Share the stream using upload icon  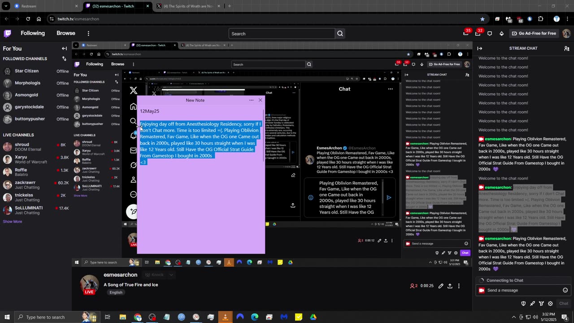tap(450, 286)
